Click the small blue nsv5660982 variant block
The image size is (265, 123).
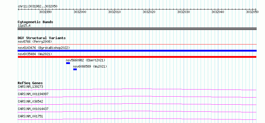click(68, 63)
